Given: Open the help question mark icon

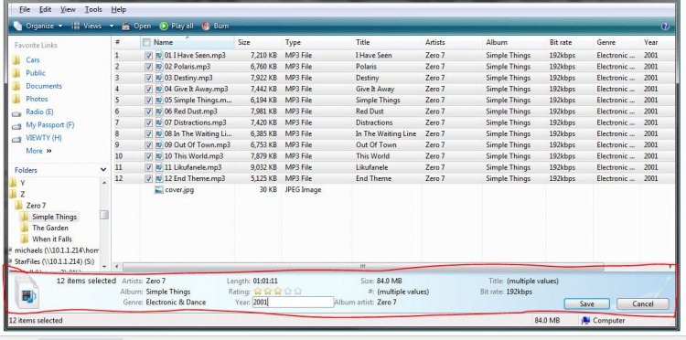Looking at the screenshot, I should point(665,27).
